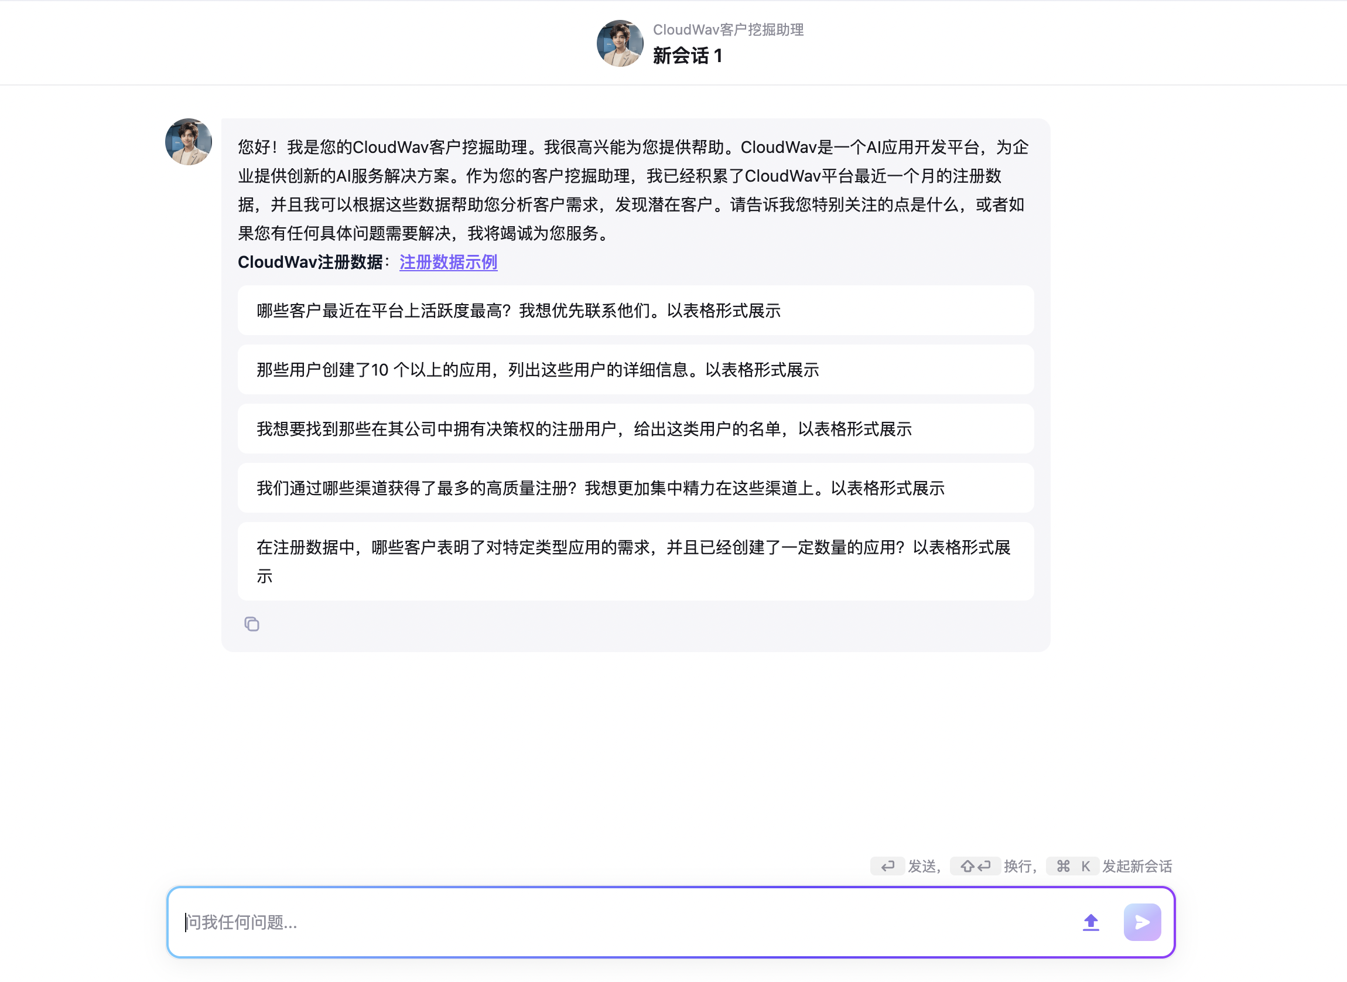Open the 注册数据示例 link
Screen dimensions: 1347x982
449,262
